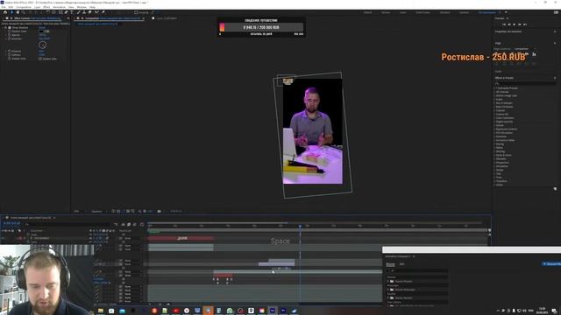This screenshot has height=315, width=561.
Task: Expand Animation Presets in Effects & Presets
Action: pos(495,87)
